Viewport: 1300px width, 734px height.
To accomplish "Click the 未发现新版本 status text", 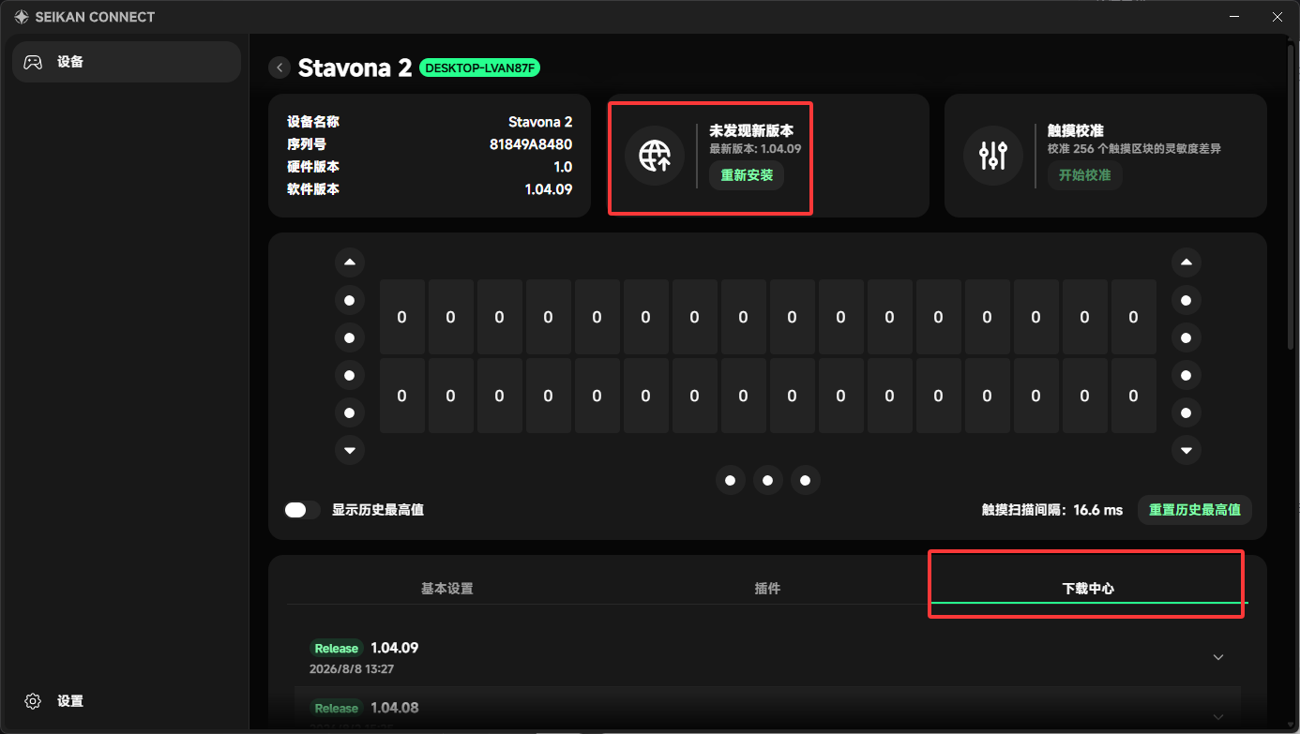I will tap(751, 131).
